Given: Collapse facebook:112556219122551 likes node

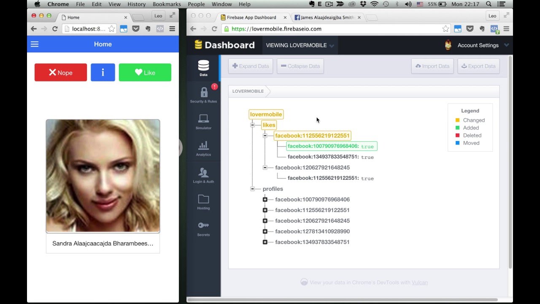Looking at the screenshot, I should pyautogui.click(x=265, y=136).
